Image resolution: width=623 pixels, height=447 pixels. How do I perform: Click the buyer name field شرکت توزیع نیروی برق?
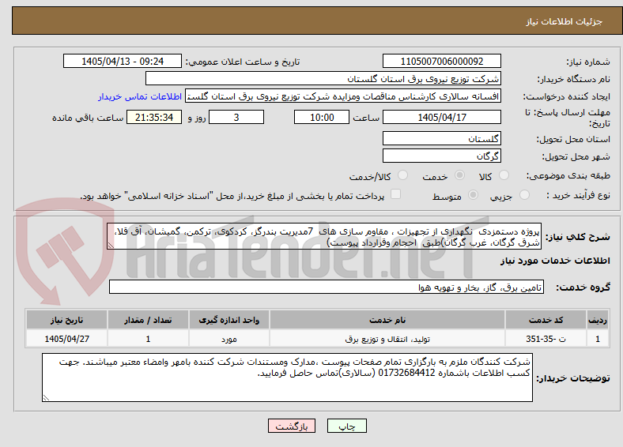[323, 79]
